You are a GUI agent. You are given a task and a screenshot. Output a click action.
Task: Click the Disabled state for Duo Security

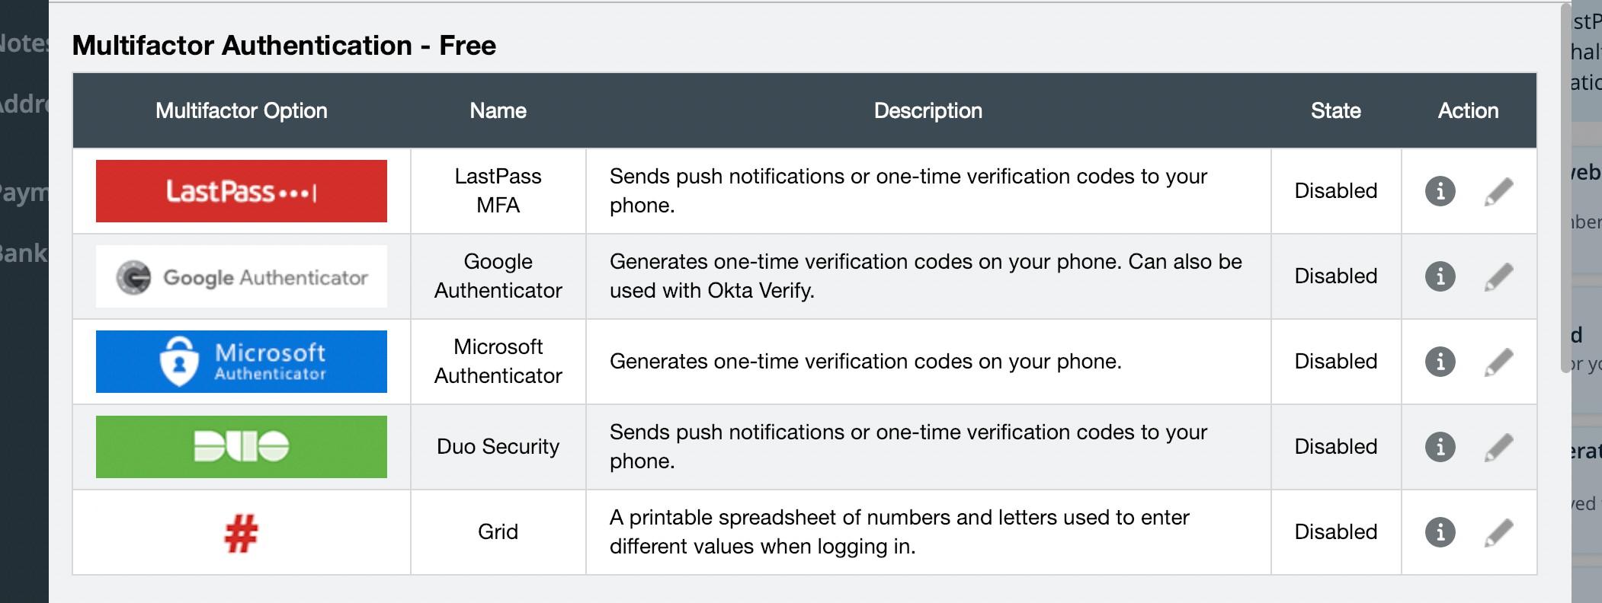pos(1335,447)
